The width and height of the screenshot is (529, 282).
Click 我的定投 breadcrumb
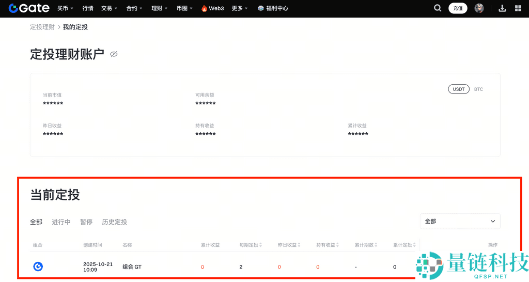(75, 27)
